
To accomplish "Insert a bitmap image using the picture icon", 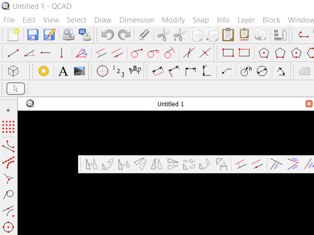I will coord(79,71).
